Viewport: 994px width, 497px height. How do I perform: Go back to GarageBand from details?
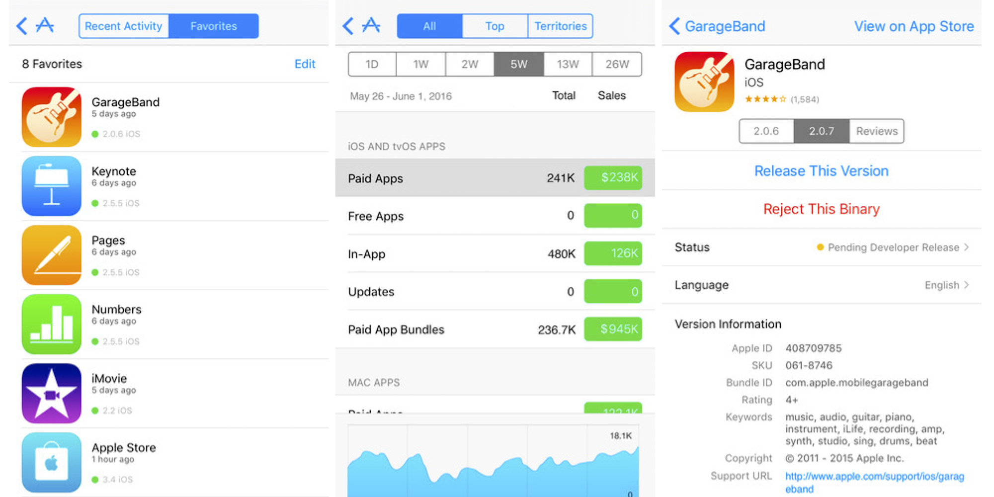717,26
